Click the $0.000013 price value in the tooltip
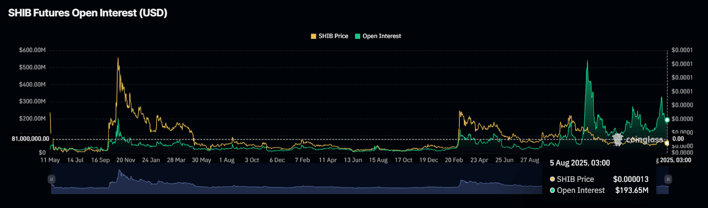The image size is (708, 208). coord(631,179)
